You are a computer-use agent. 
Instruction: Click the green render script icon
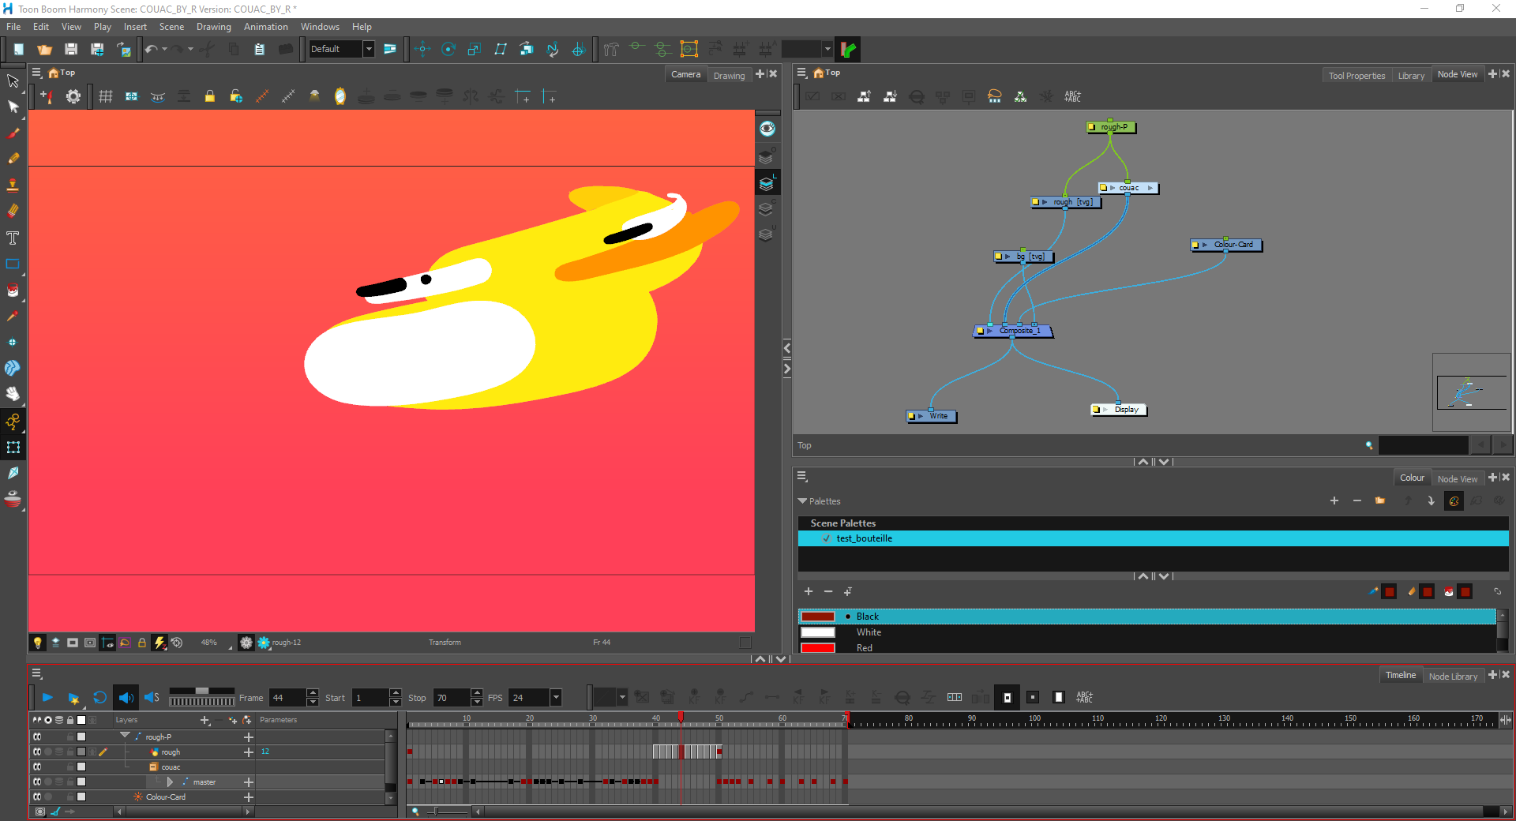(x=848, y=49)
